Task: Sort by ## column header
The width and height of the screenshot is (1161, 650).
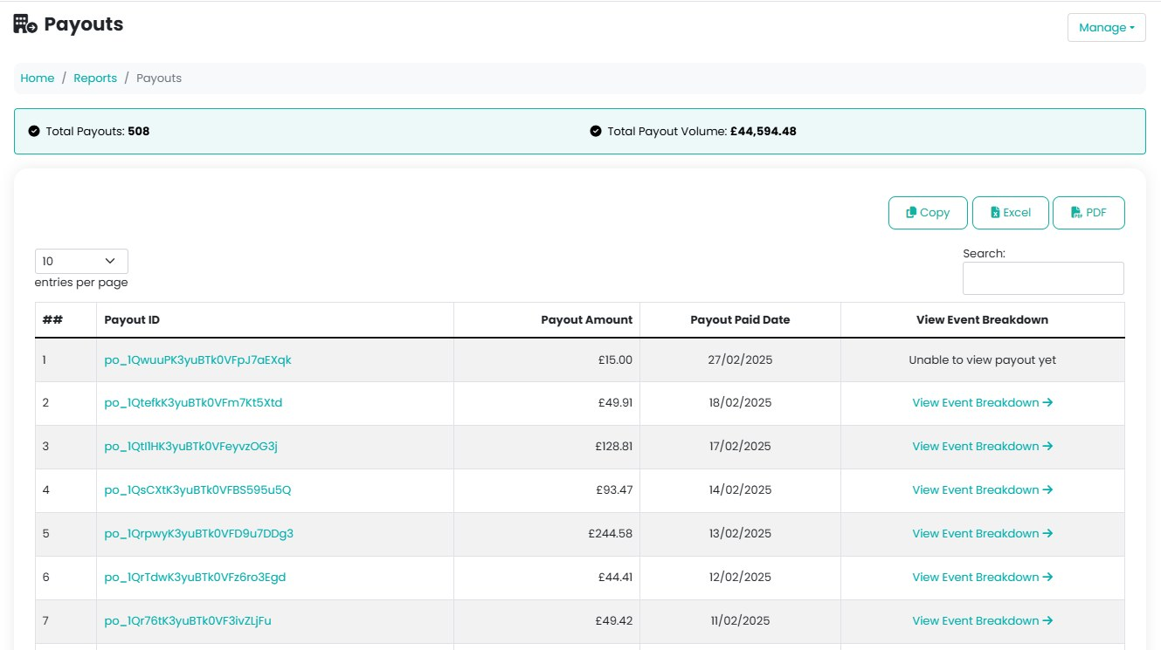Action: coord(66,320)
